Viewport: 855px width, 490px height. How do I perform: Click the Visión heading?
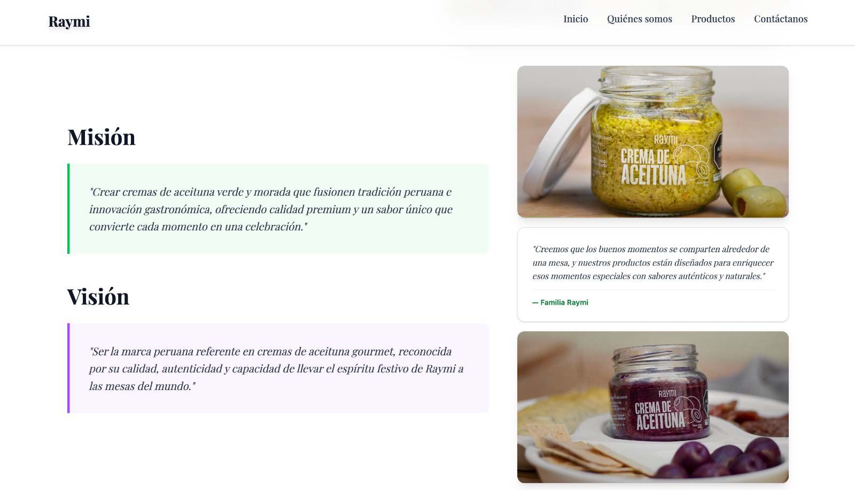98,297
